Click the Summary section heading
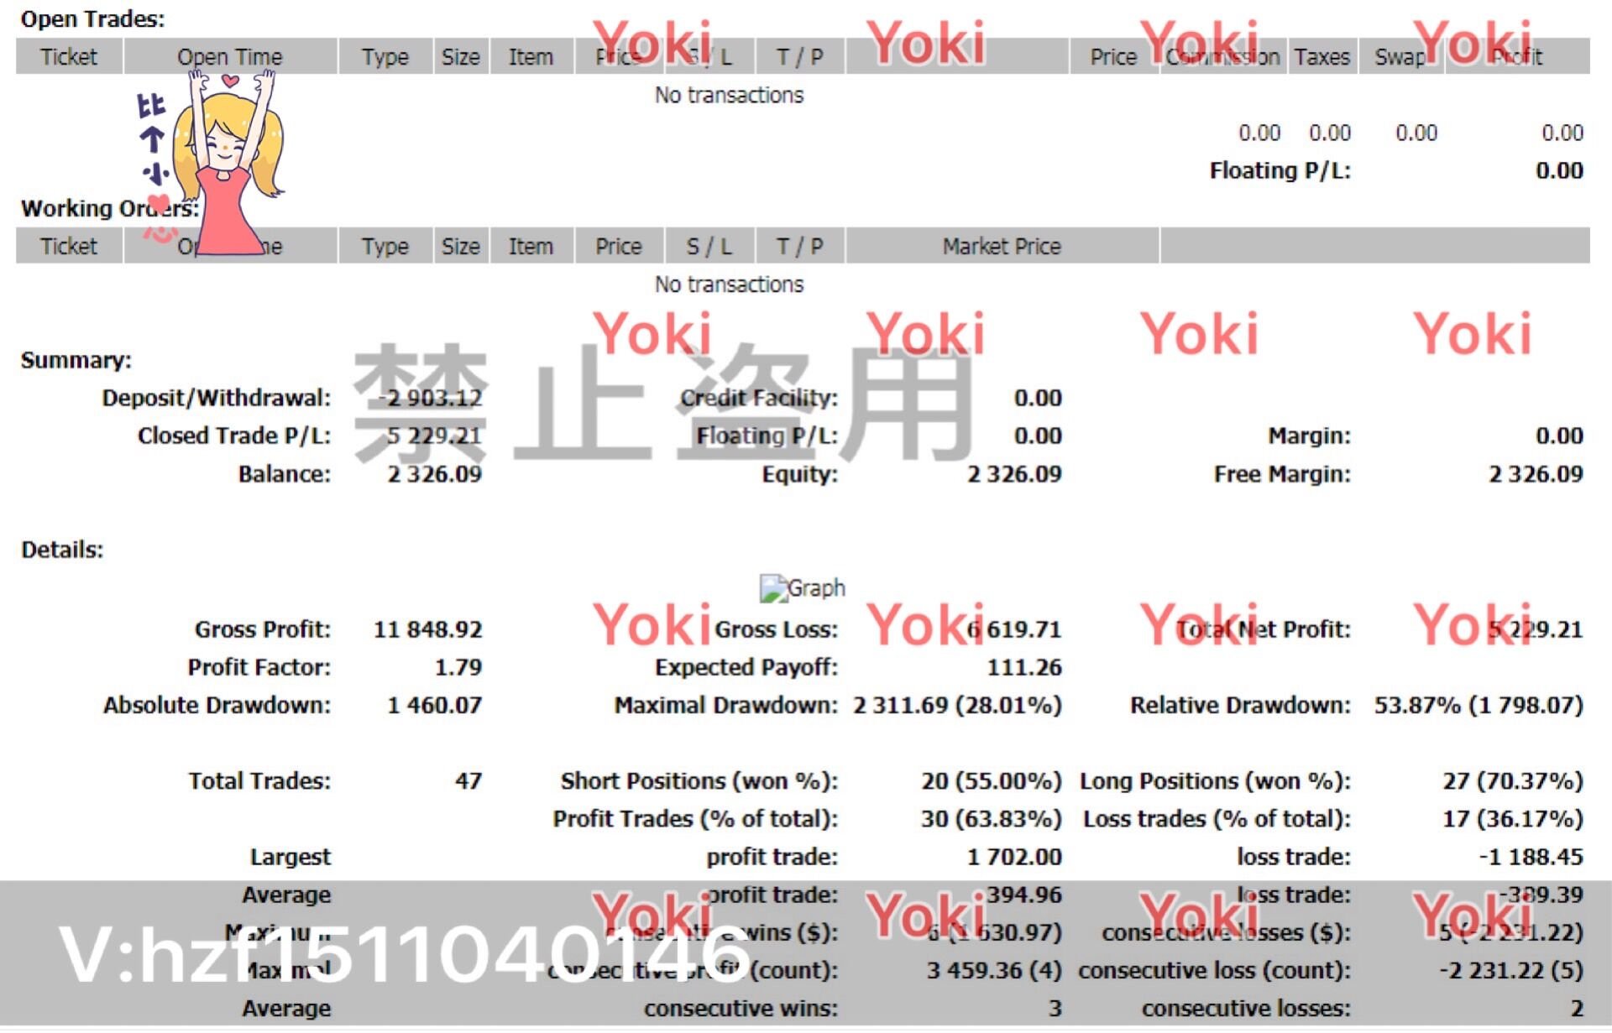Image resolution: width=1612 pixels, height=1033 pixels. click(76, 360)
